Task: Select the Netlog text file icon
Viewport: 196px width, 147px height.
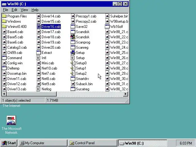Action: click(38, 89)
